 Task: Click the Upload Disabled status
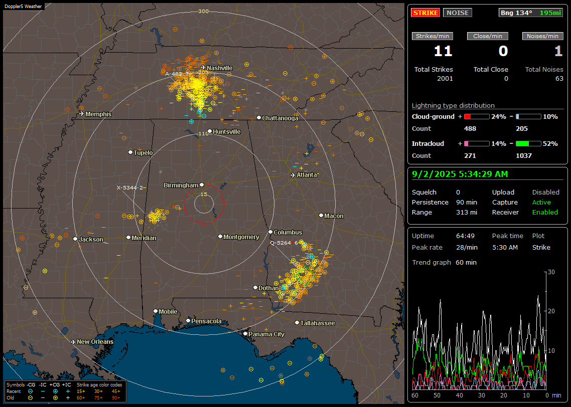point(546,192)
